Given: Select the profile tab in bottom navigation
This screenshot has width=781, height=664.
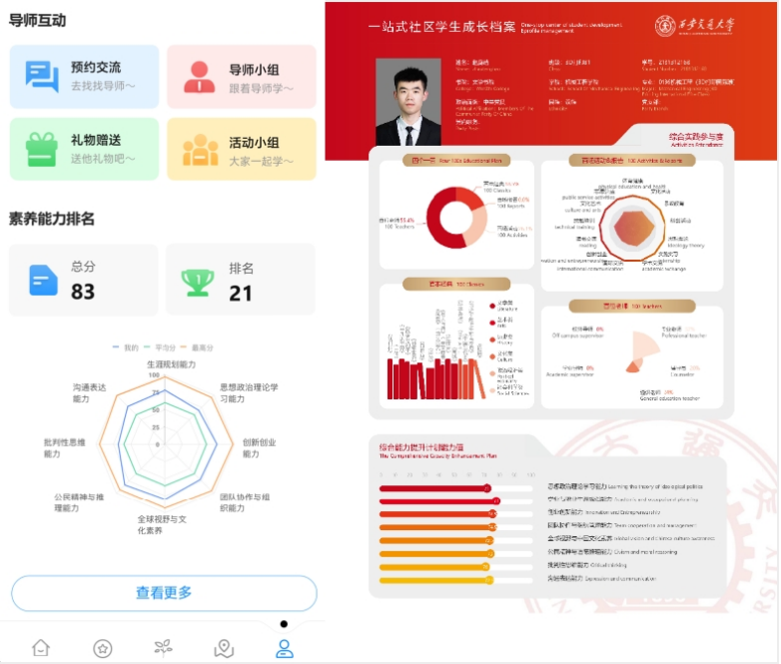Looking at the screenshot, I should click(x=285, y=647).
